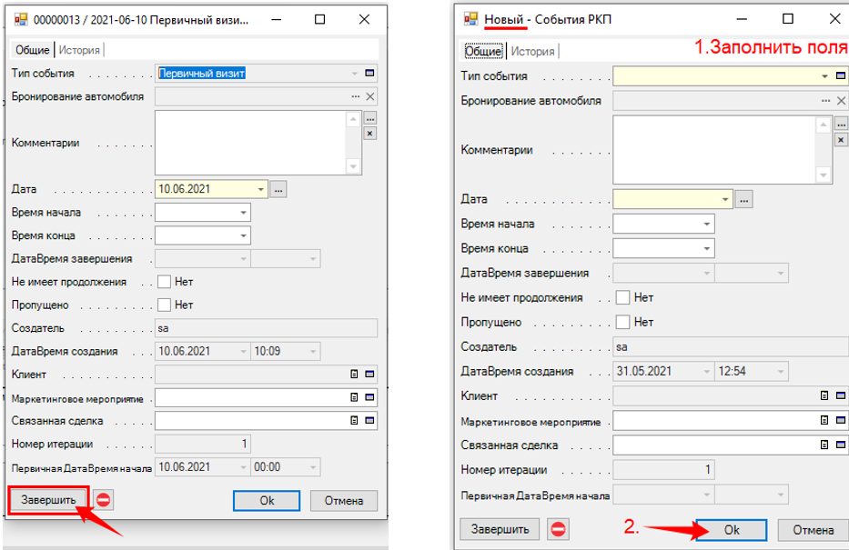Select История tab in Новый События РКП window

pos(532,52)
